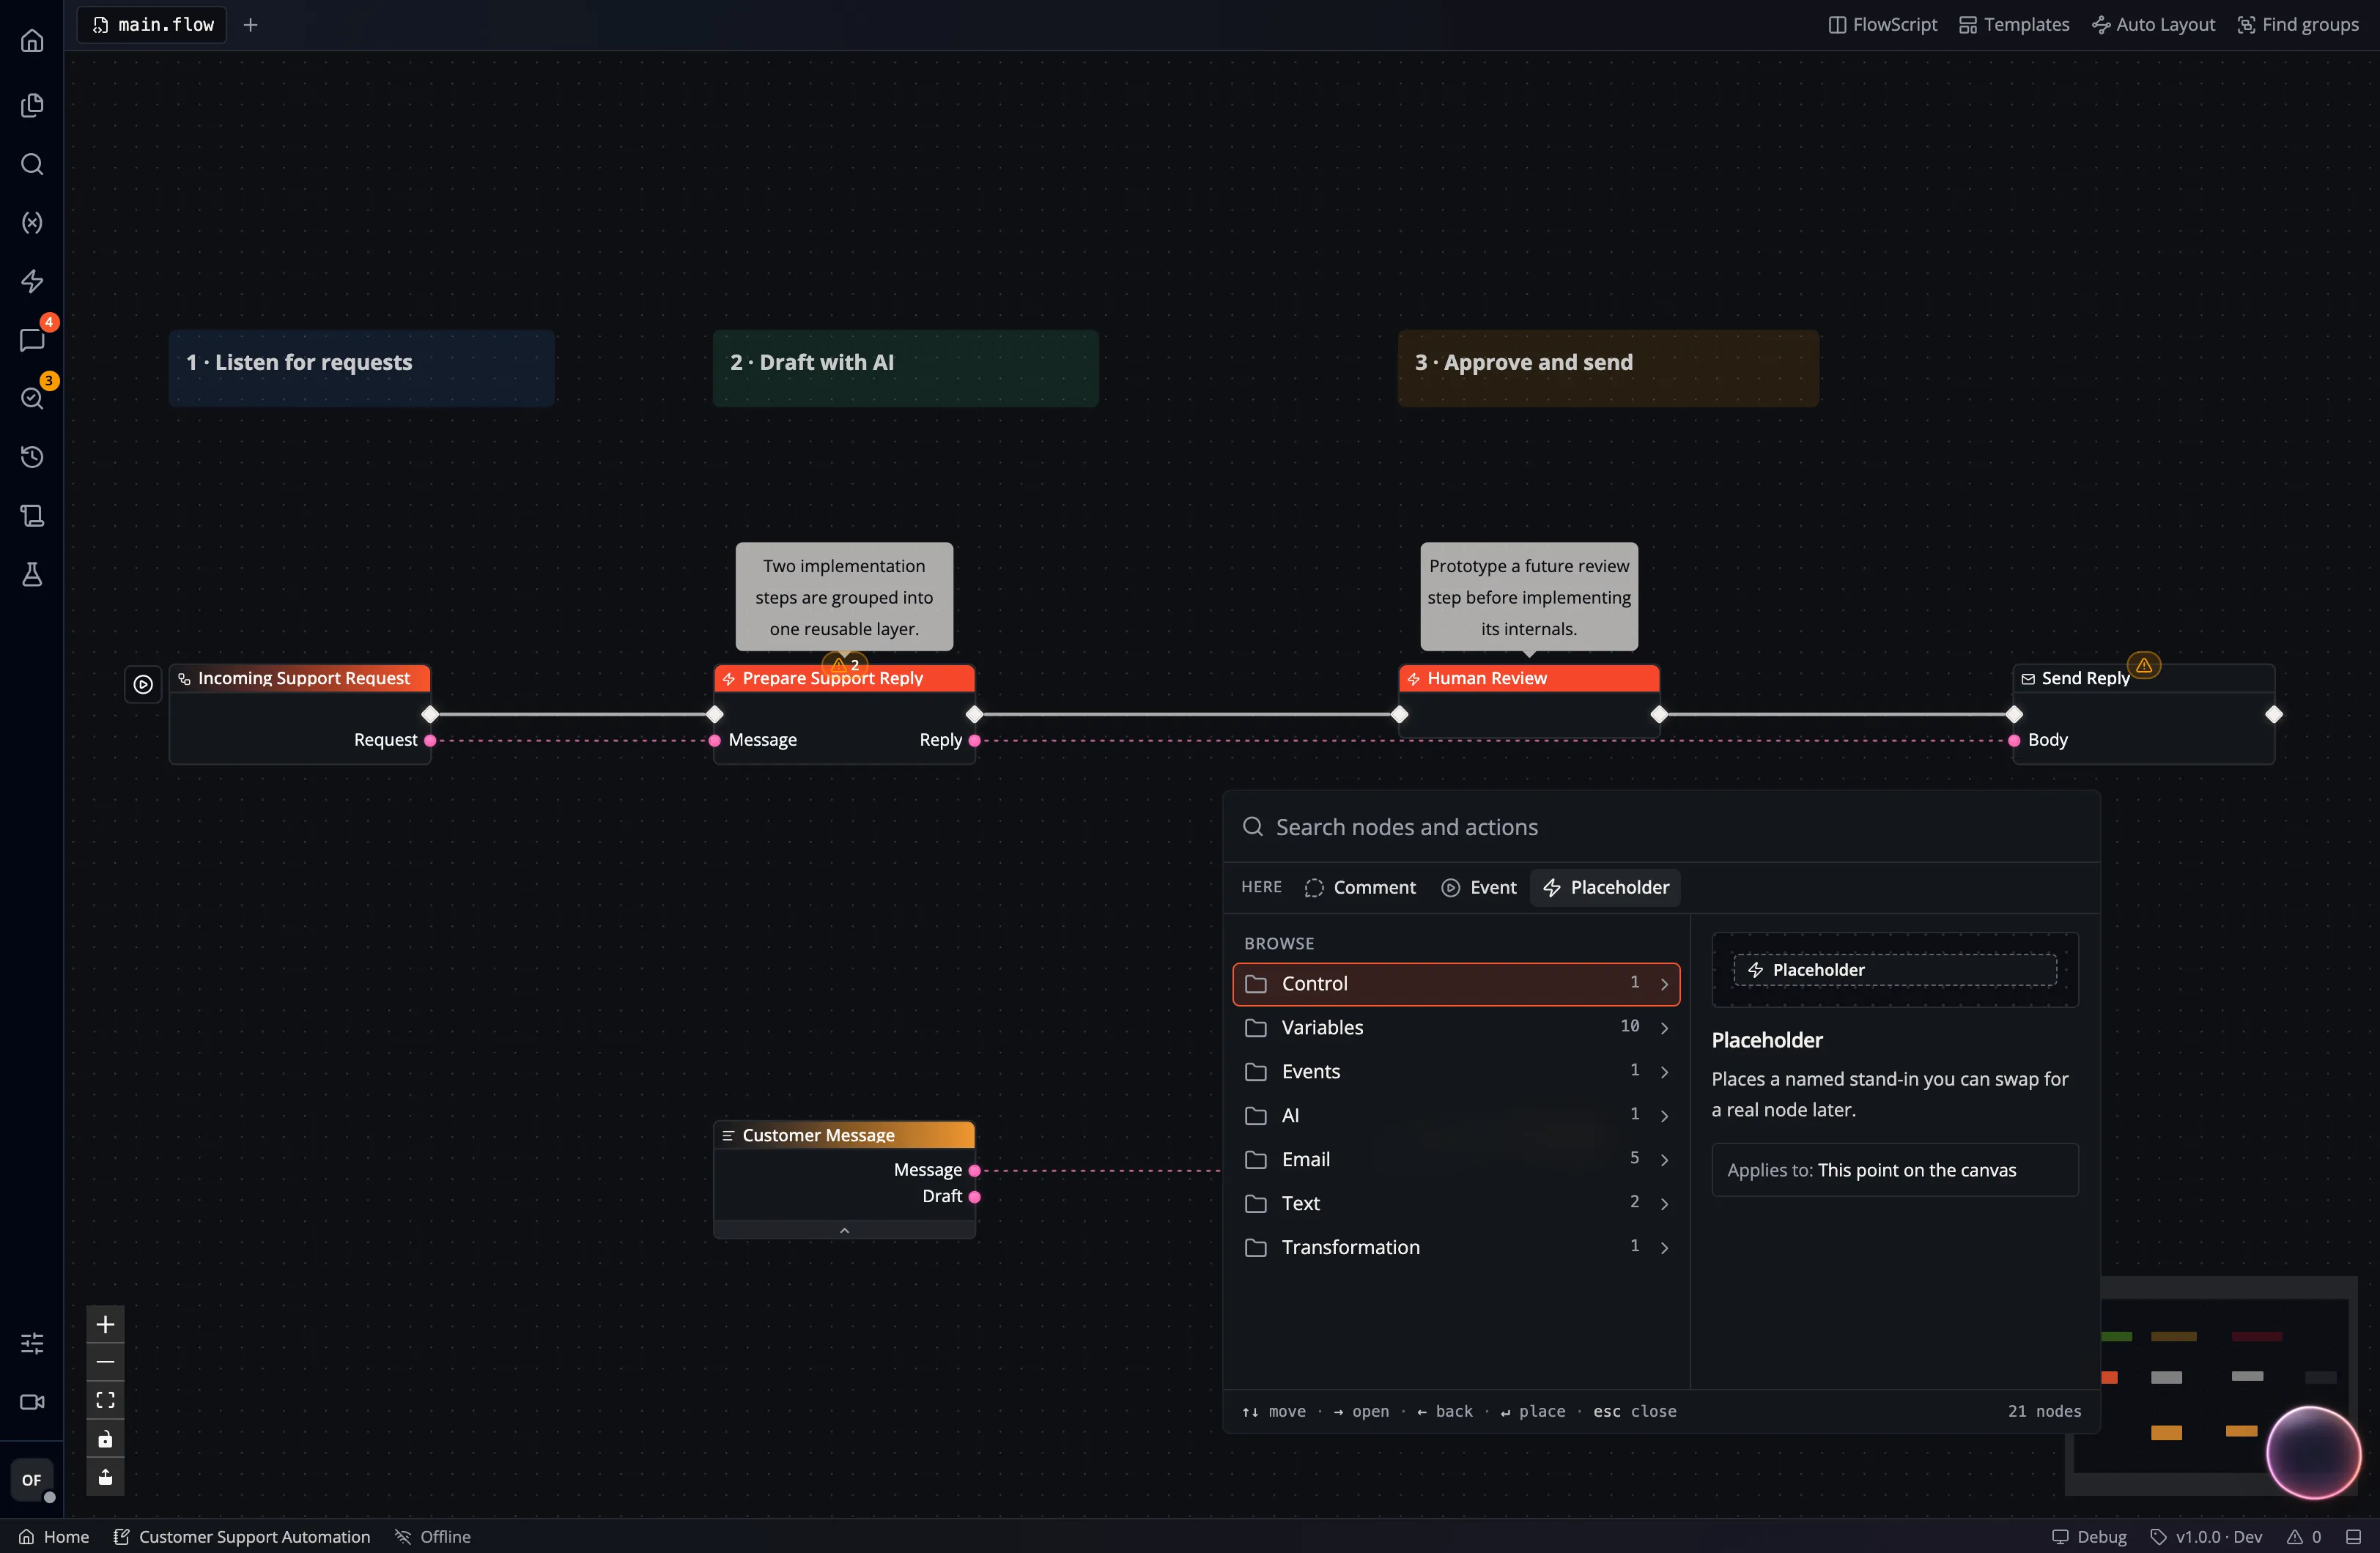The height and width of the screenshot is (1553, 2380).
Task: Open the video camera icon in the sidebar
Action: [32, 1402]
